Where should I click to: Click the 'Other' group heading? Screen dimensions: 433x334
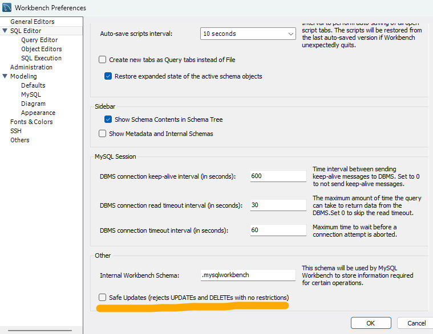click(x=103, y=255)
